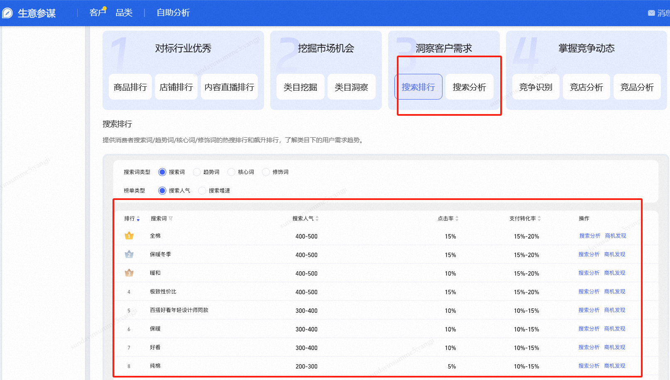Click 商机发现 link for 暖和 row
Viewport: 670px width, 380px height.
[614, 273]
